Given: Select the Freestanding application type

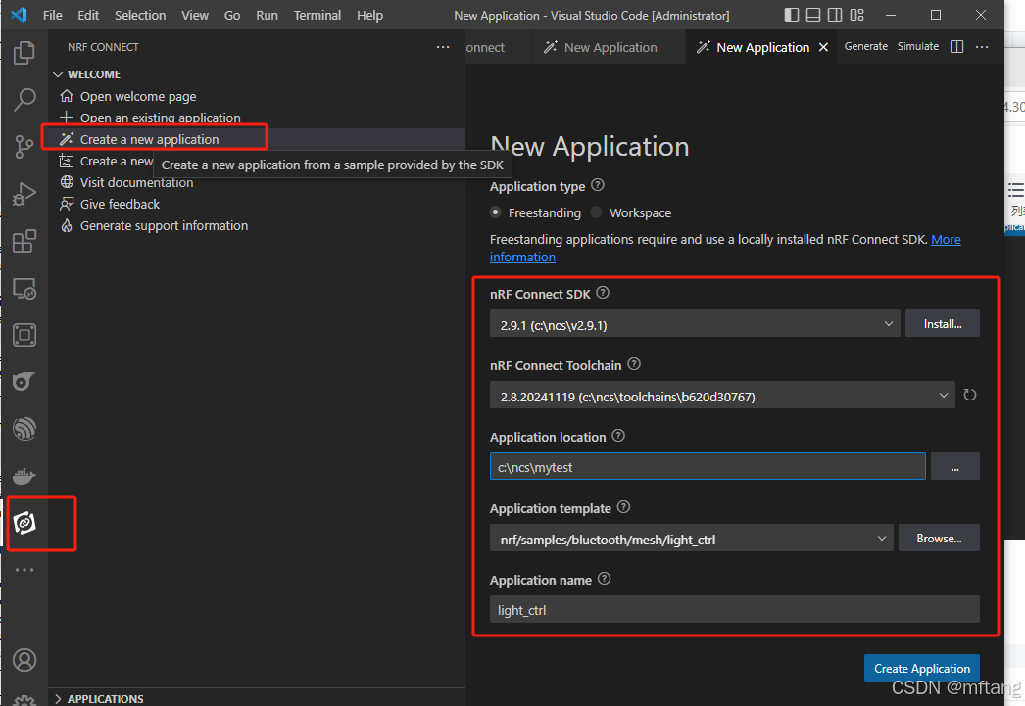Looking at the screenshot, I should pyautogui.click(x=496, y=212).
